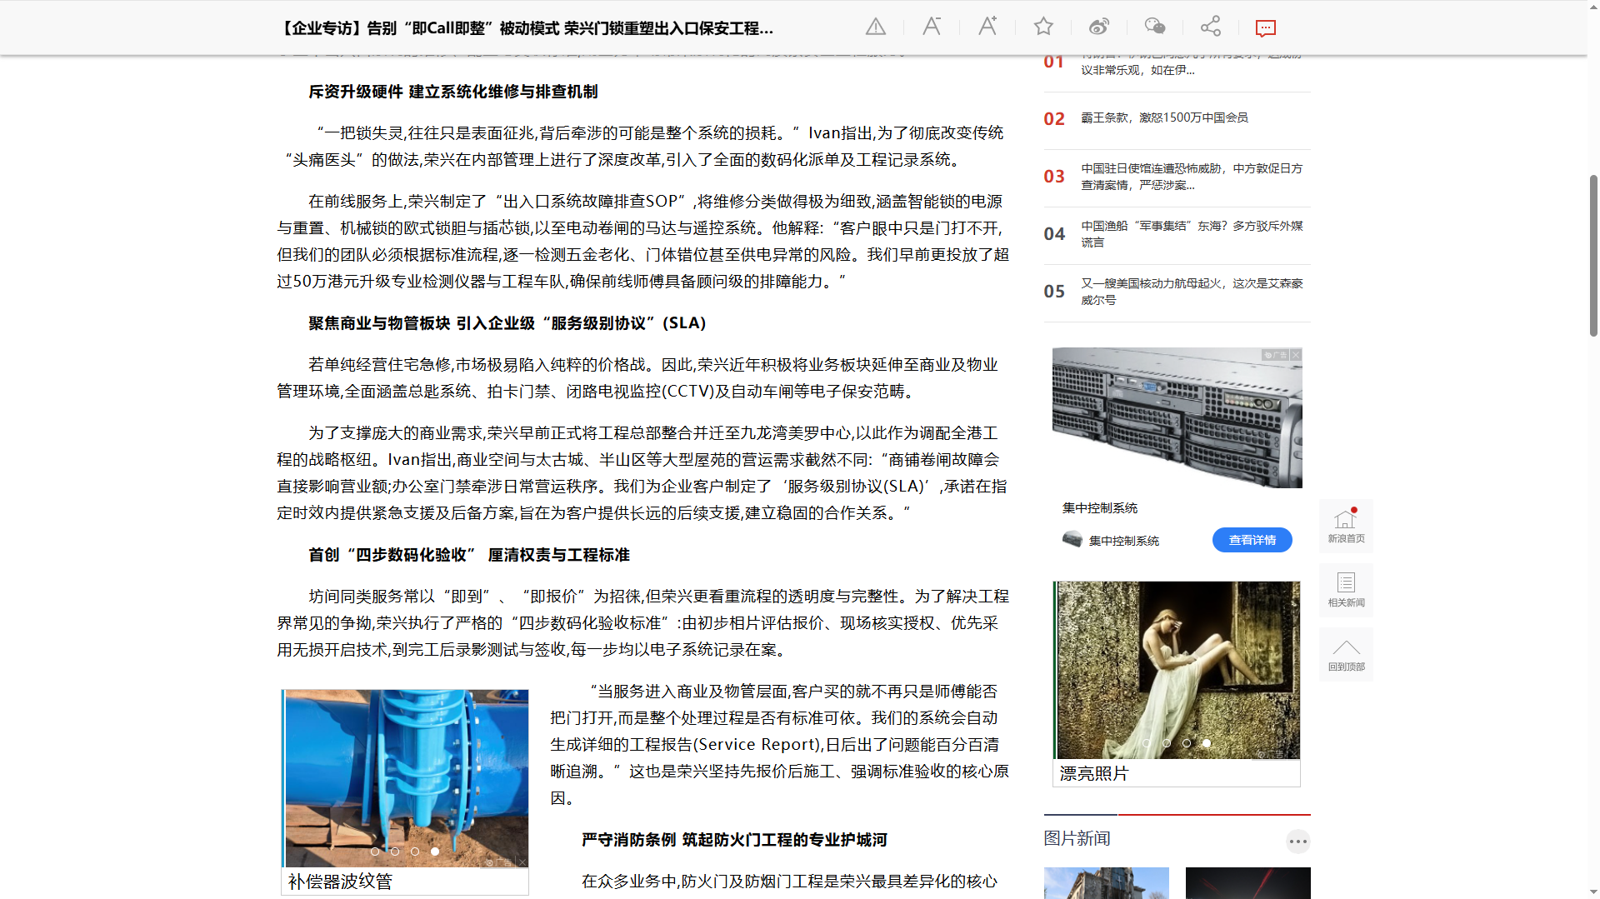Open 图片新闻 more options ellipsis

[x=1297, y=842]
